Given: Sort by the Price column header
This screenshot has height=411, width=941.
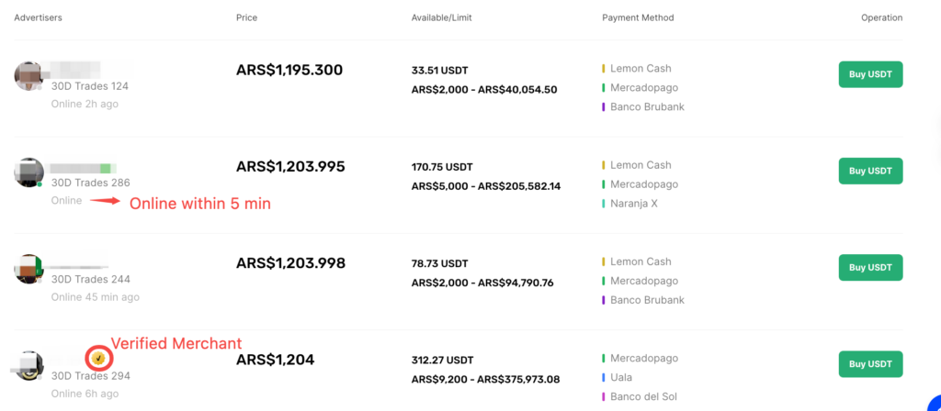Looking at the screenshot, I should 246,17.
